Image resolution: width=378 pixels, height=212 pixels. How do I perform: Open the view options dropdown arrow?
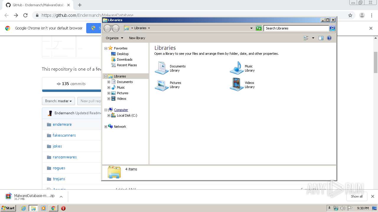[313, 38]
